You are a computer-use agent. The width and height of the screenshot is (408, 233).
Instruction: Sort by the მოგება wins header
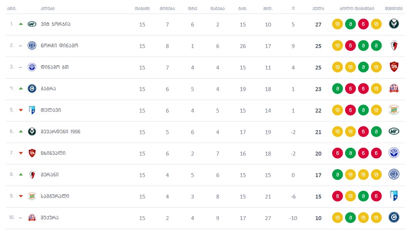[x=168, y=9]
